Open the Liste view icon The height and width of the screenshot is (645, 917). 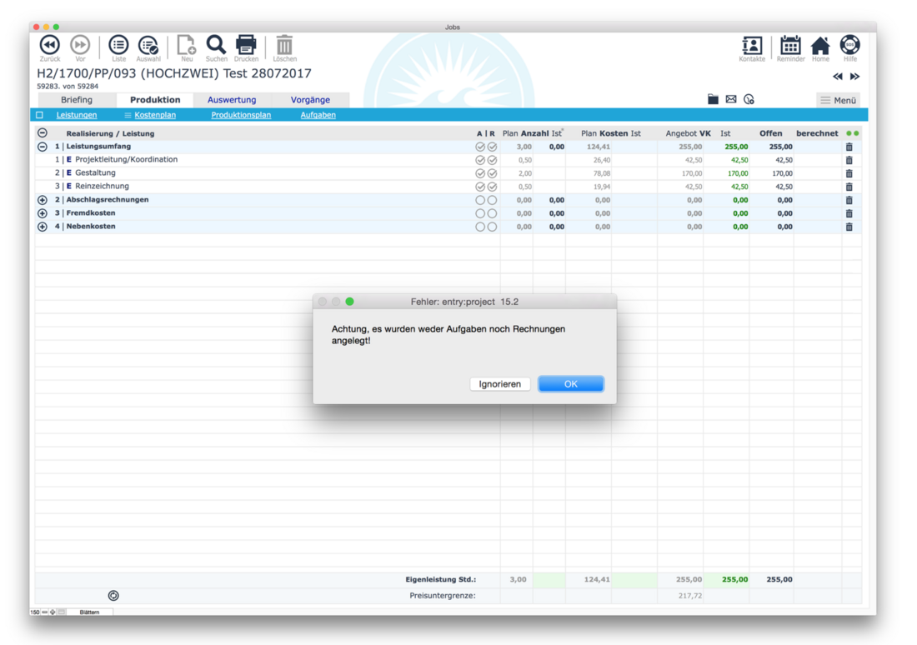coord(118,45)
